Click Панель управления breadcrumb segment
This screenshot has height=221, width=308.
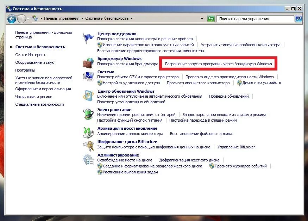(62, 18)
